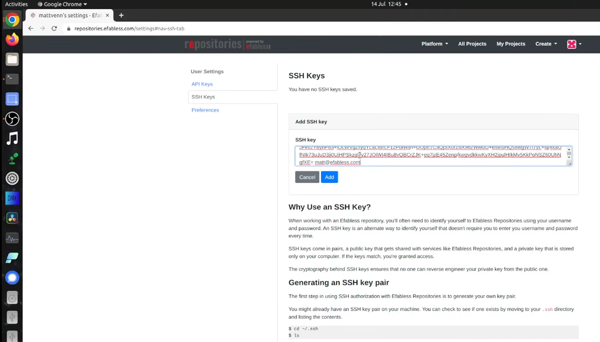The width and height of the screenshot is (600, 342).
Task: Open the gear settings dock icon
Action: pos(12,178)
